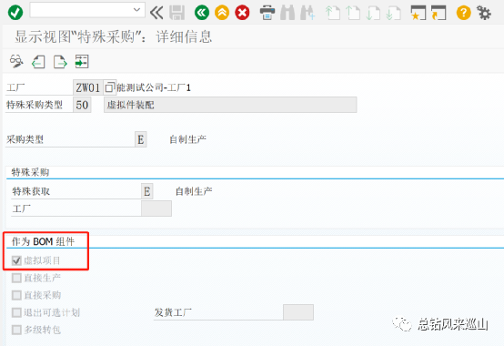Go to Next Page icon

(x=373, y=13)
